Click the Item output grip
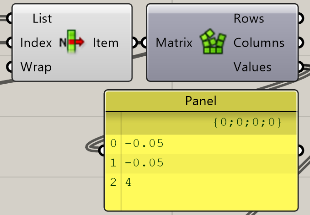 [134, 43]
